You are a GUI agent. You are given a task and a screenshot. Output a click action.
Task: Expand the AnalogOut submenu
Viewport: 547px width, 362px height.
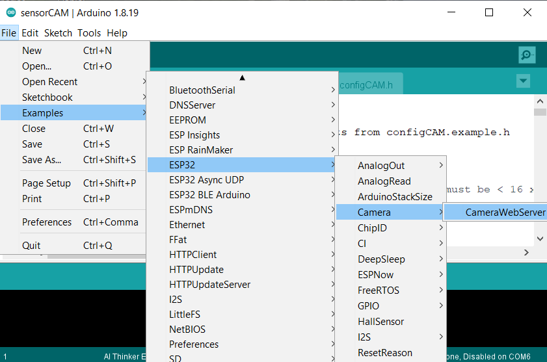coord(391,166)
